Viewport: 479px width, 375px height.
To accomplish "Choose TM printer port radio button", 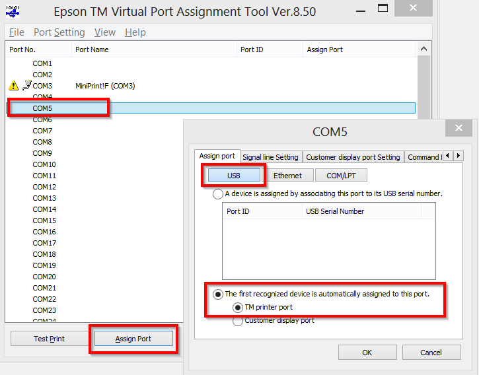I will [x=238, y=307].
